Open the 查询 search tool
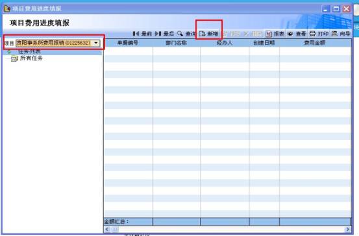Viewport: 359px width, 236px height. click(186, 34)
